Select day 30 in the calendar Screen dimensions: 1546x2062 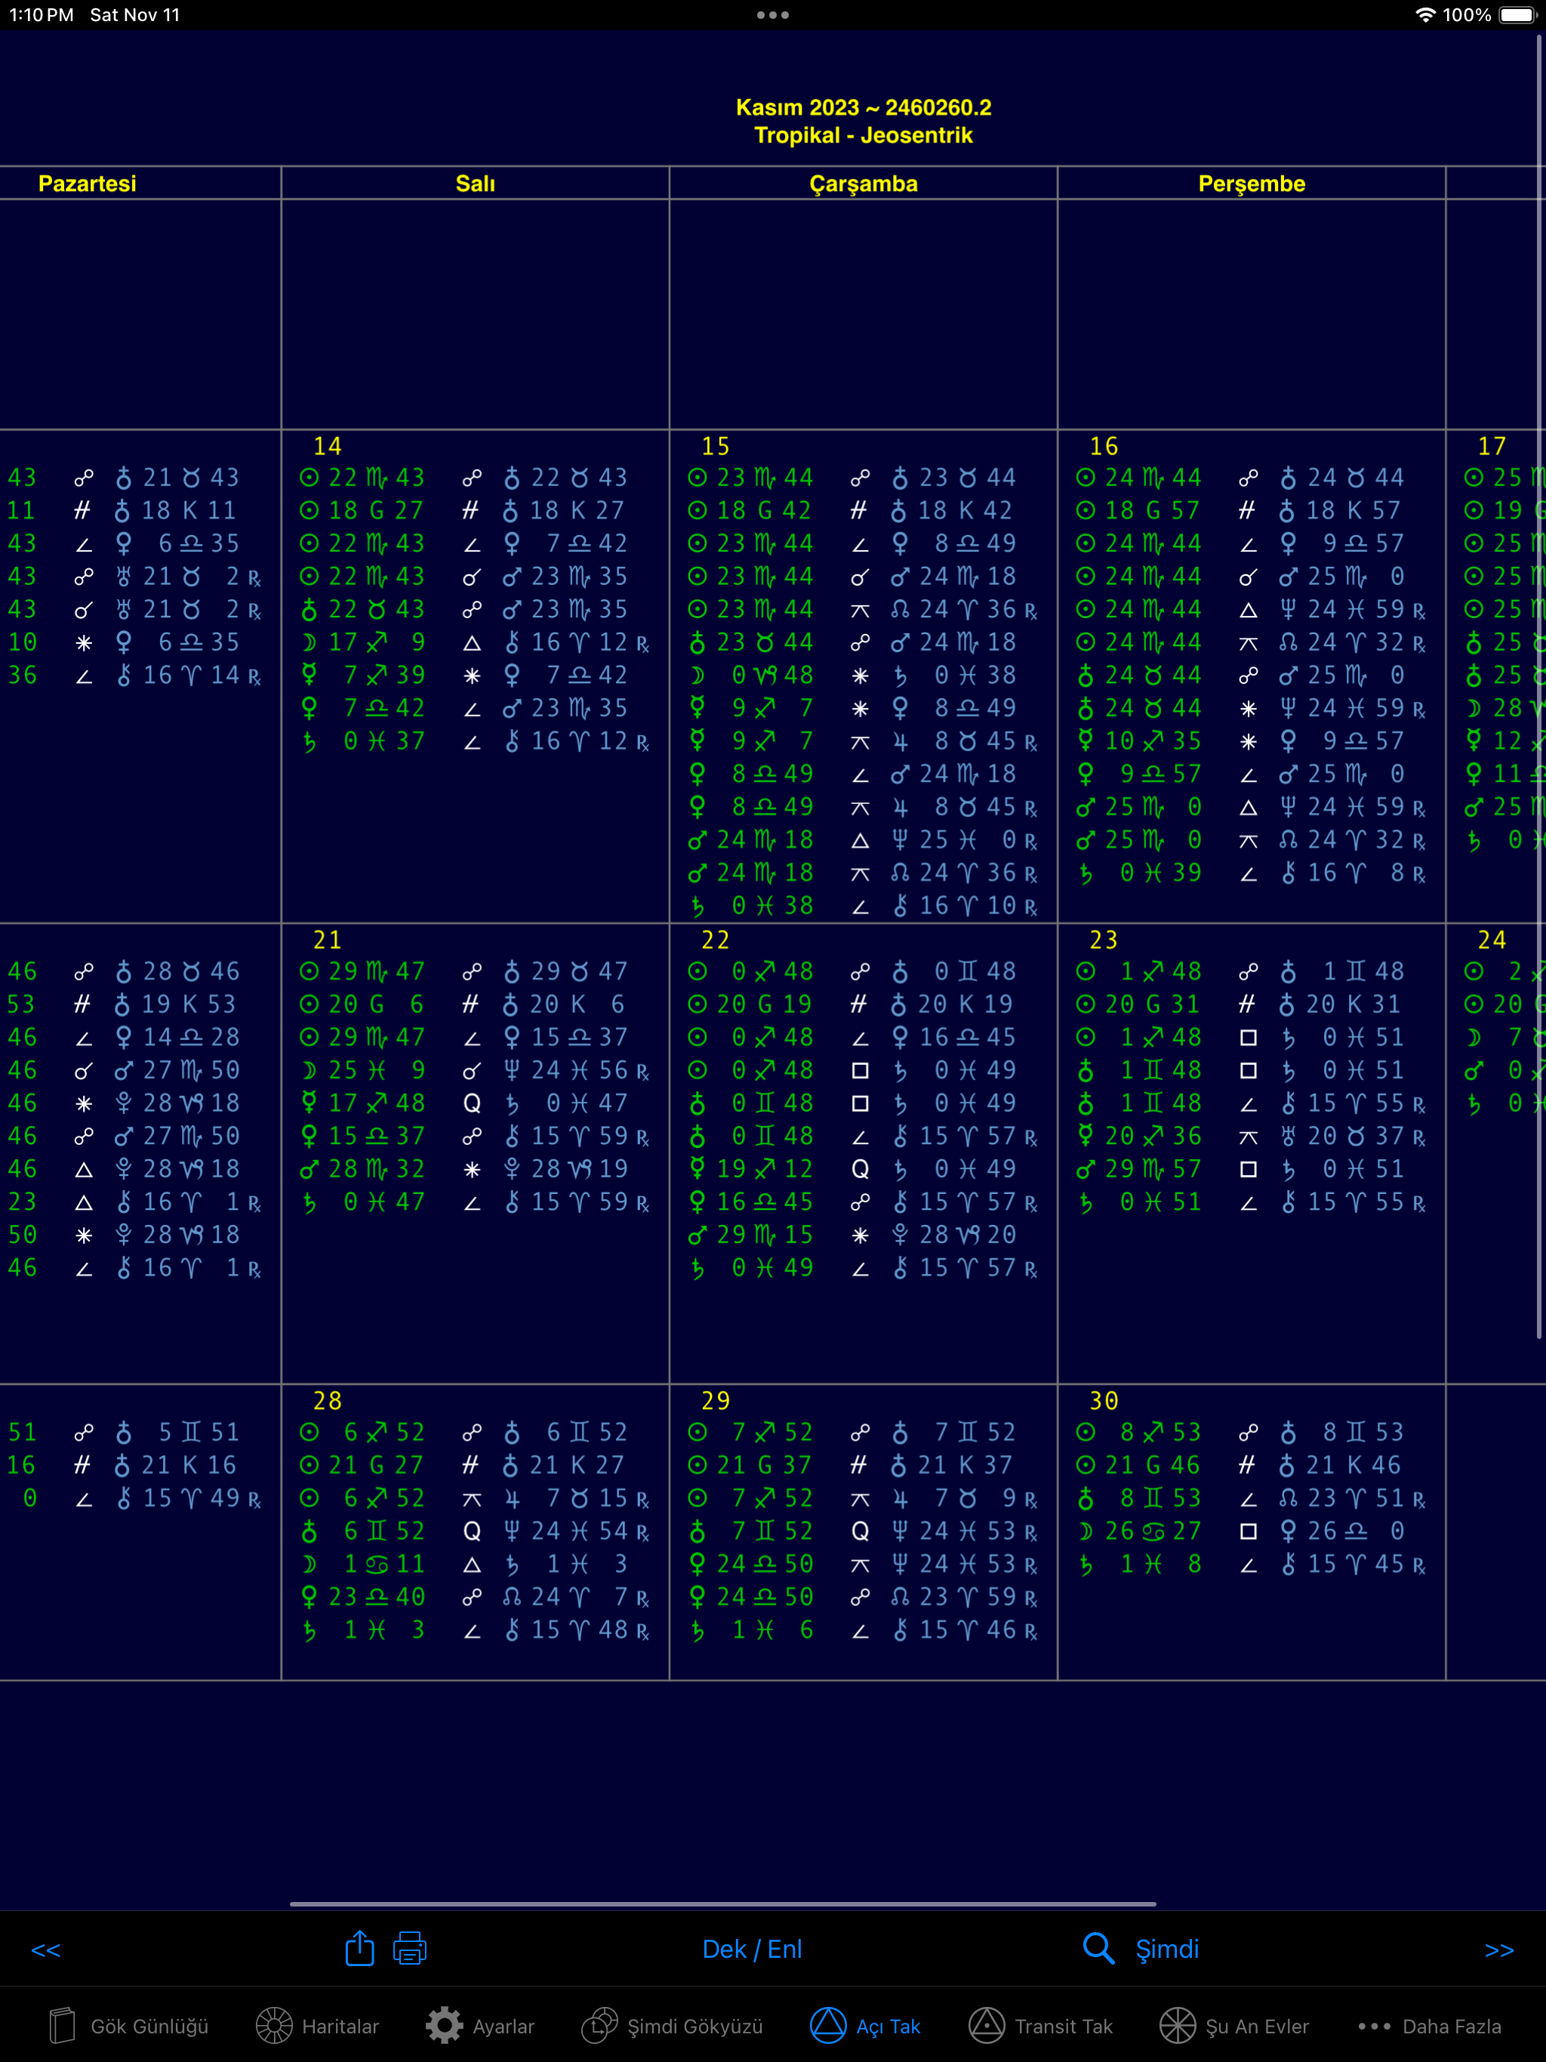1104,1400
